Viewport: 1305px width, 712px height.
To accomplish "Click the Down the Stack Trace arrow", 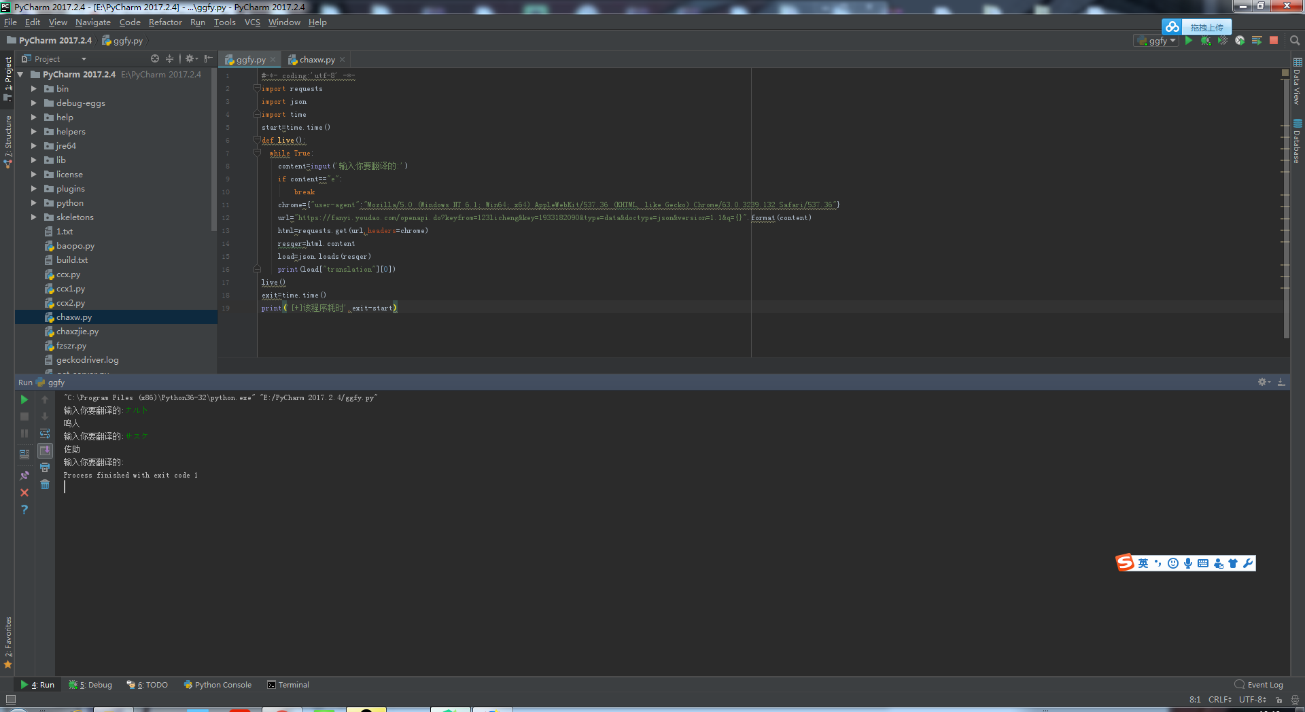I will [45, 416].
